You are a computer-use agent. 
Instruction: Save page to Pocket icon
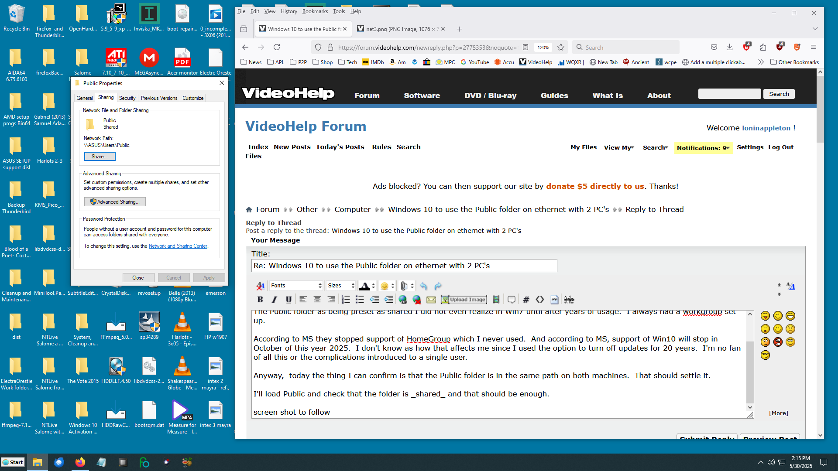click(x=714, y=47)
